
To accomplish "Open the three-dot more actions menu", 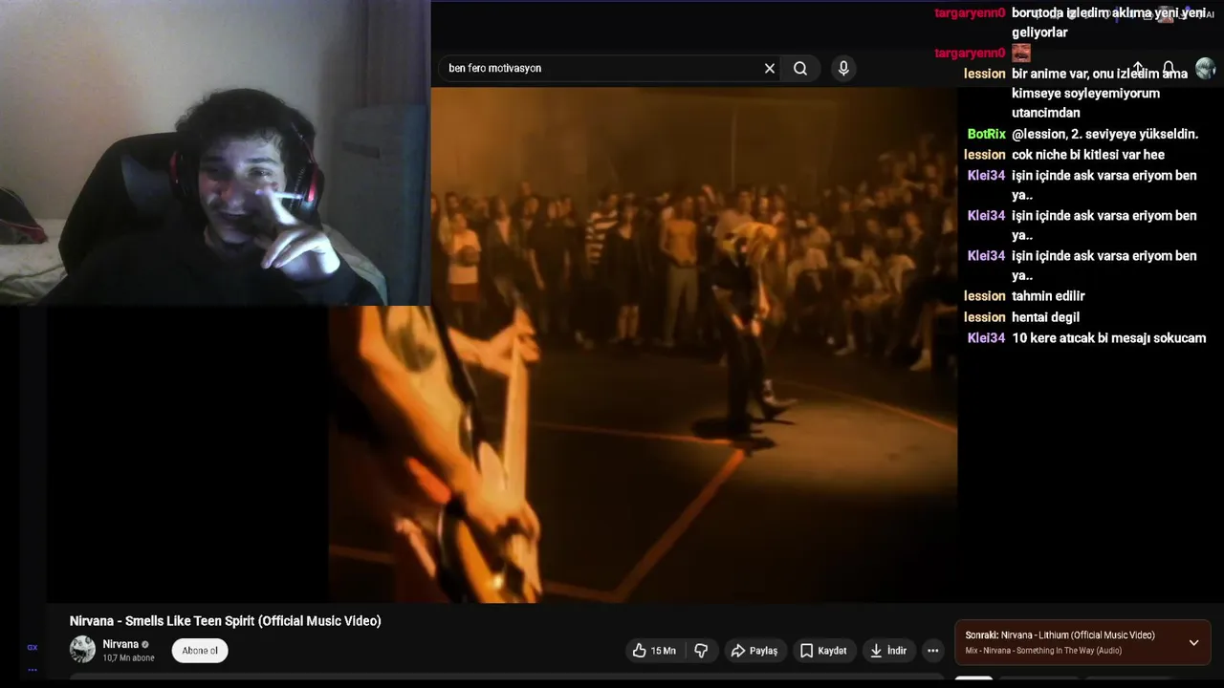I will (x=932, y=651).
